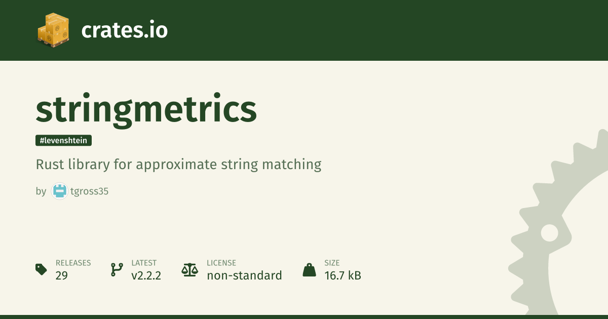The width and height of the screenshot is (608, 319).
Task: Click the tag icon beside Releases
Action: [42, 269]
